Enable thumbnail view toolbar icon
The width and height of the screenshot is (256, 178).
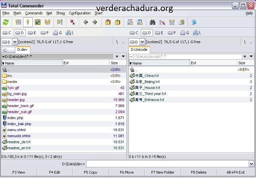coord(38,22)
